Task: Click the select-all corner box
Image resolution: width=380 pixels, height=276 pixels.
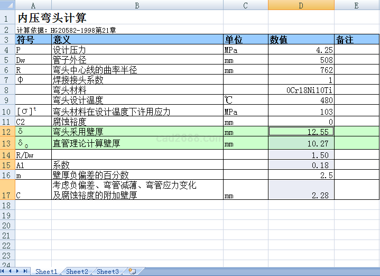Action: point(7,5)
